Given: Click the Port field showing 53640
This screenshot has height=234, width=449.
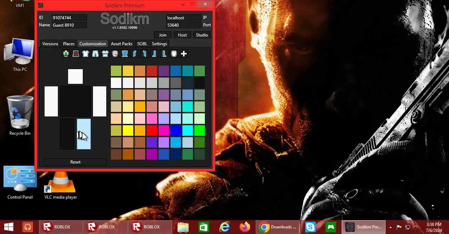Looking at the screenshot, I should 184,25.
